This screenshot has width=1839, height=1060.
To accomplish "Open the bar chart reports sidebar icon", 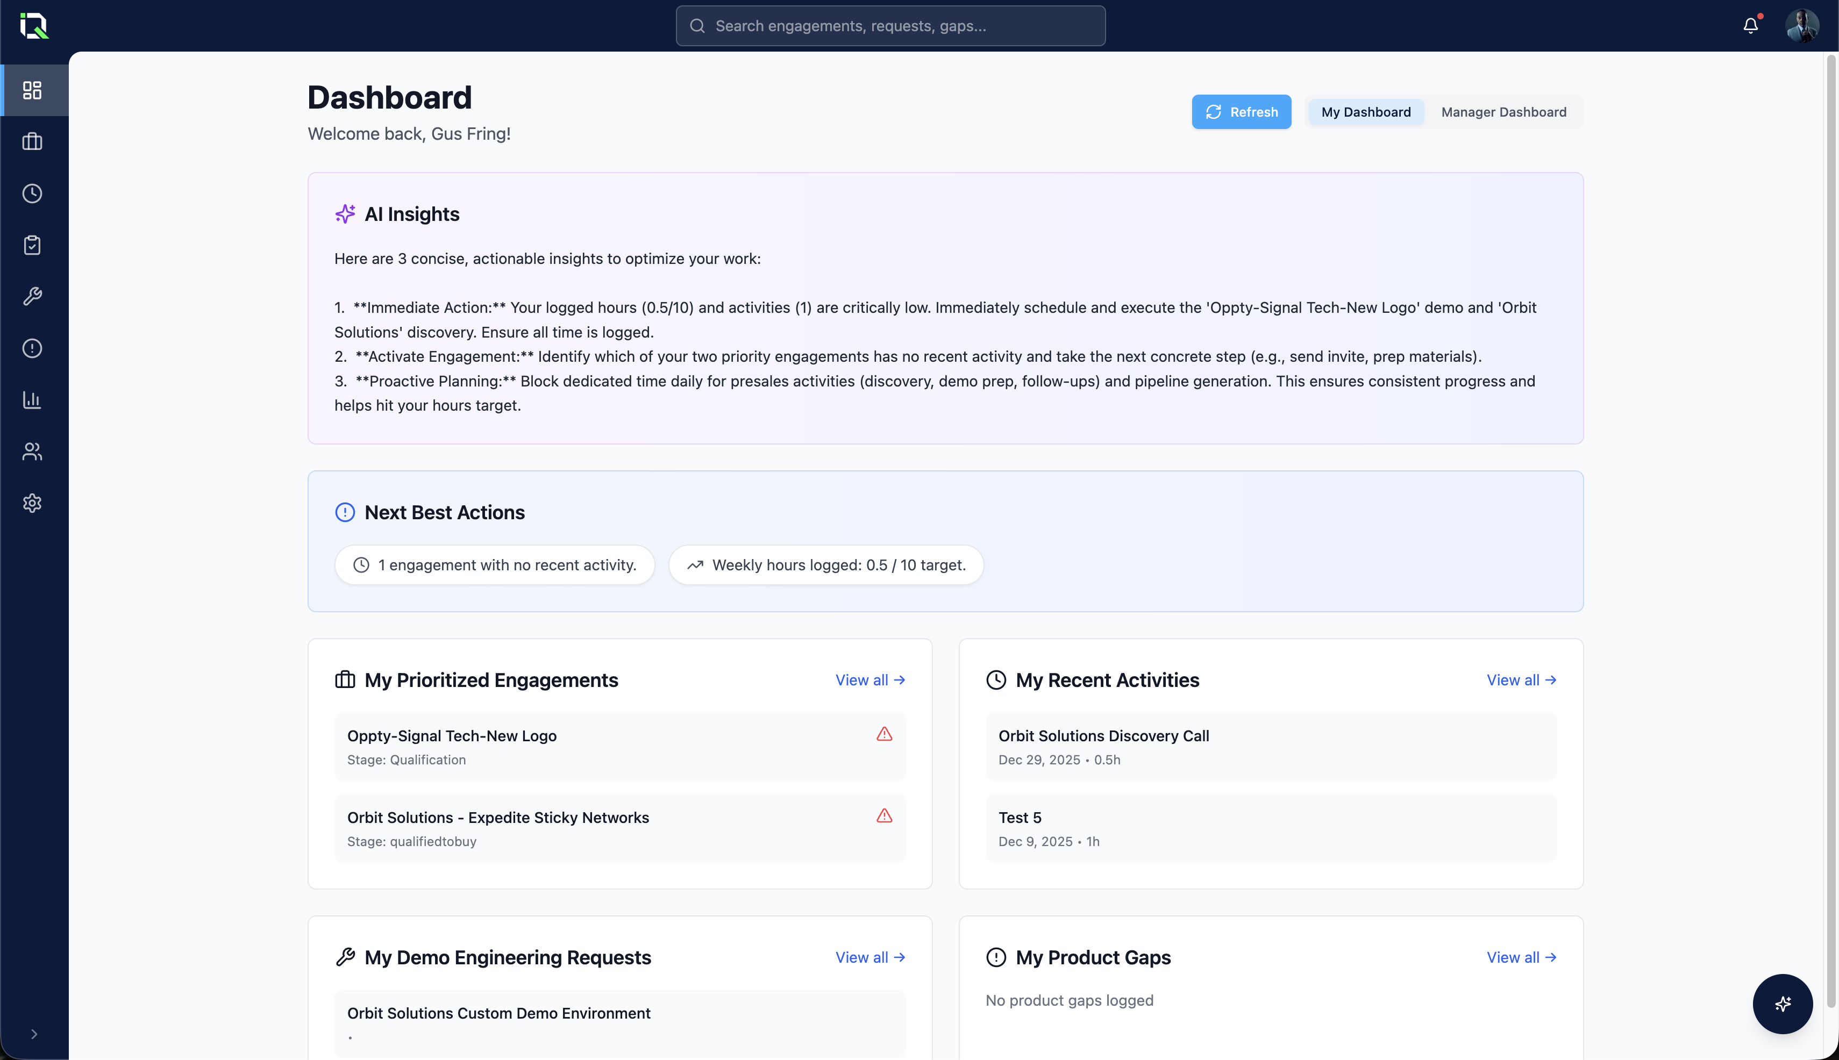I will point(32,400).
